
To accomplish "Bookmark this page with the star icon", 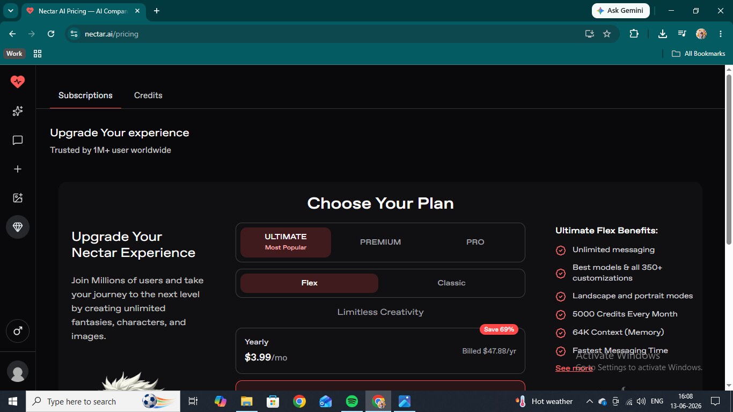I will 607,34.
